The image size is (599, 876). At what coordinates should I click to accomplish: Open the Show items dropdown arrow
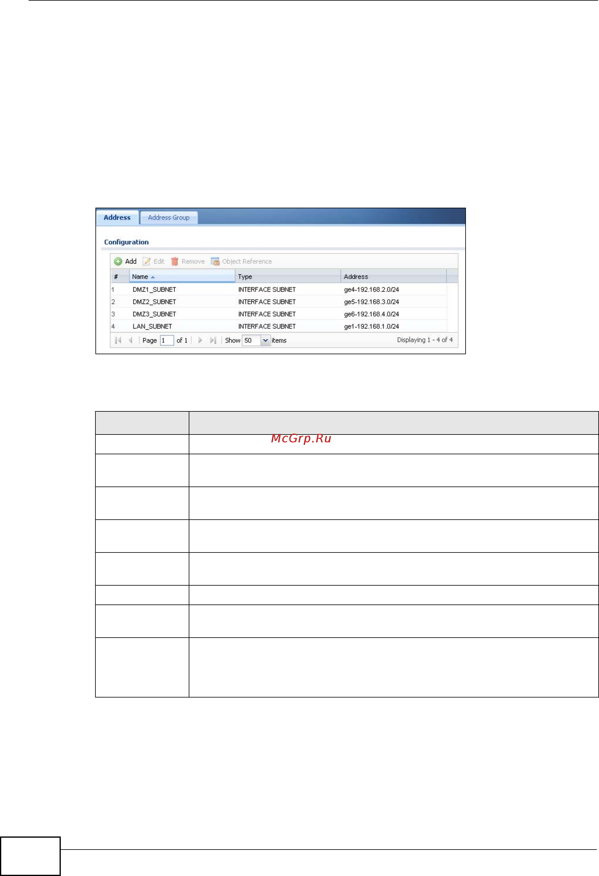(265, 340)
